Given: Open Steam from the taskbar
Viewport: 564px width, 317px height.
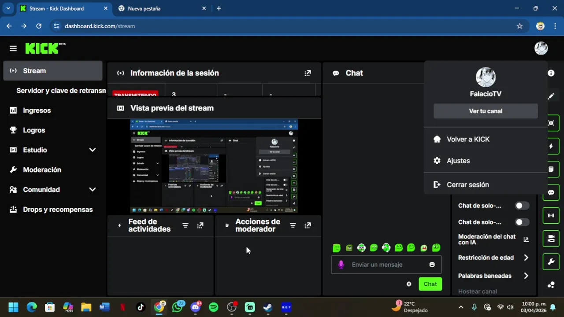Looking at the screenshot, I should pos(267,307).
